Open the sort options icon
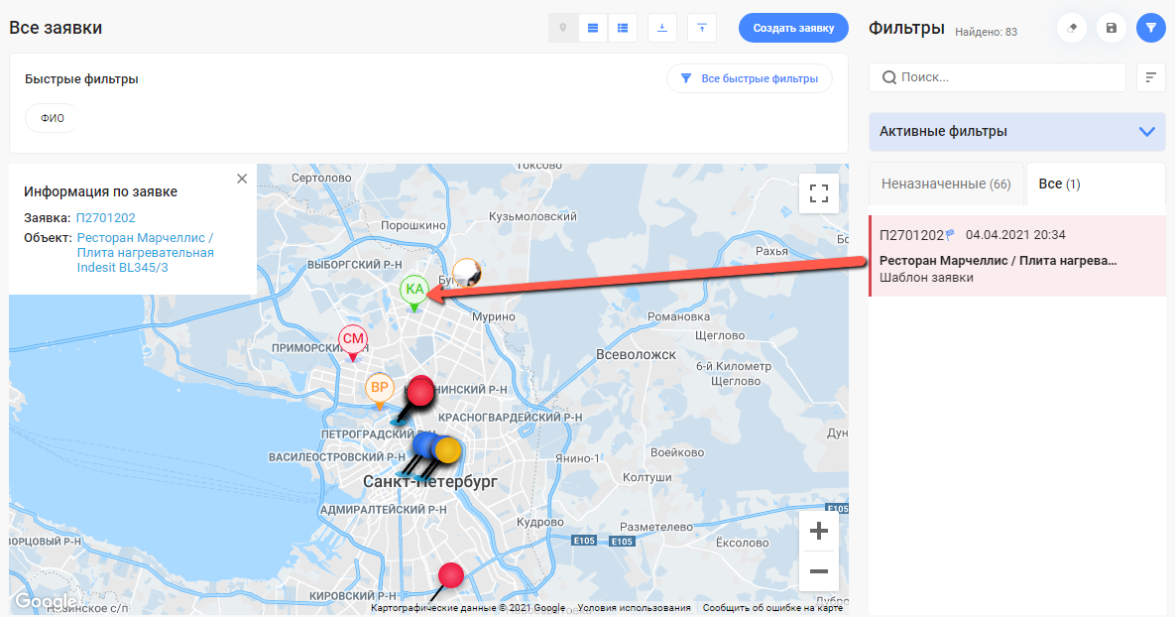The image size is (1175, 617). click(x=1151, y=77)
